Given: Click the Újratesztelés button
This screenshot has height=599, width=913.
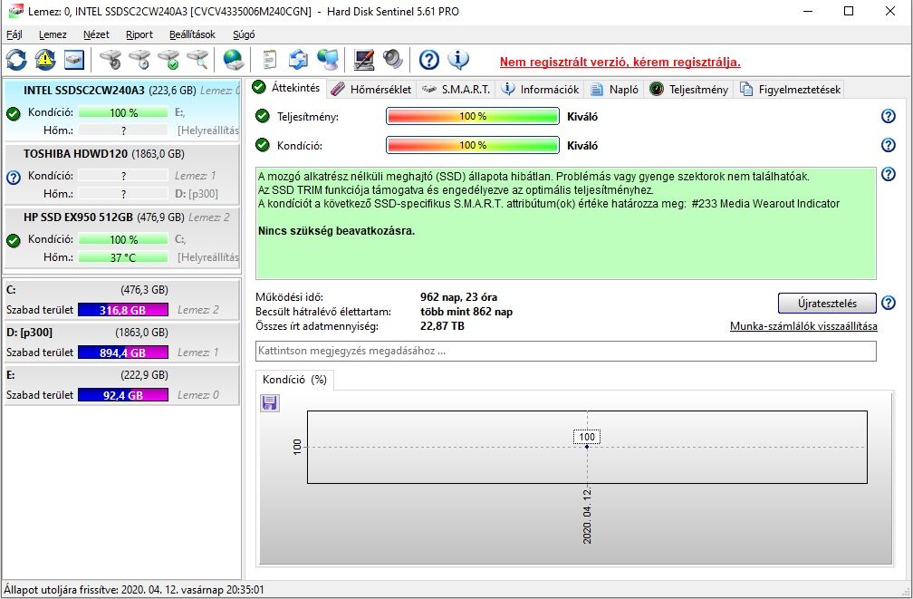Looking at the screenshot, I should click(827, 303).
